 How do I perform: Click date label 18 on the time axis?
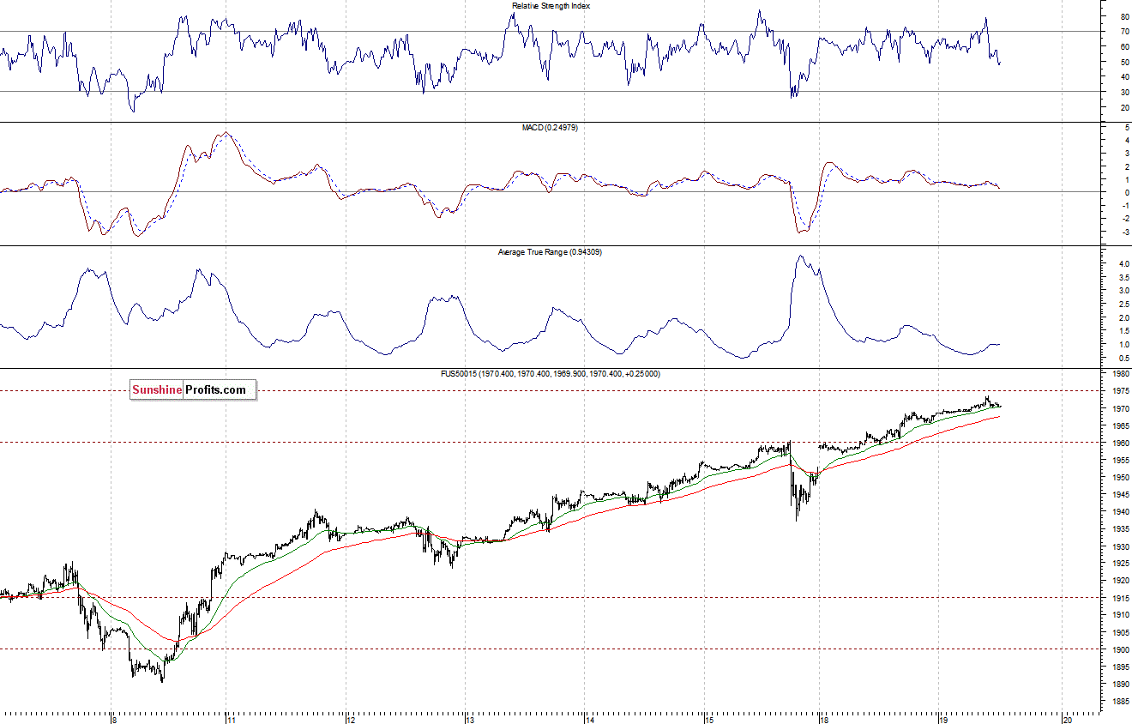click(824, 719)
